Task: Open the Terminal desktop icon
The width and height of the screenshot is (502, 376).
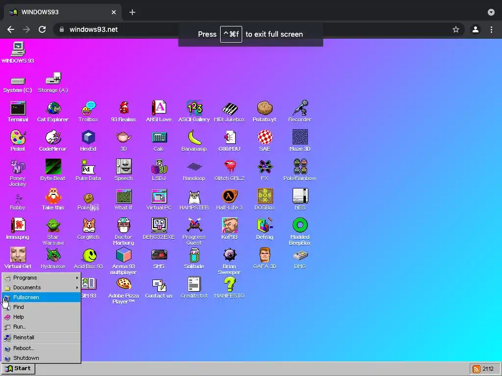Action: tap(18, 112)
